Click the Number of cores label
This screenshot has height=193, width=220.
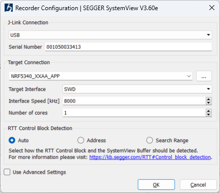pyautogui.click(x=28, y=113)
